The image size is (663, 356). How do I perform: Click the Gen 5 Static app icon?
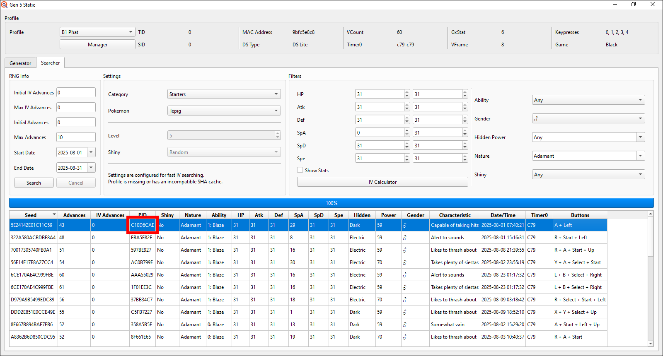point(5,5)
